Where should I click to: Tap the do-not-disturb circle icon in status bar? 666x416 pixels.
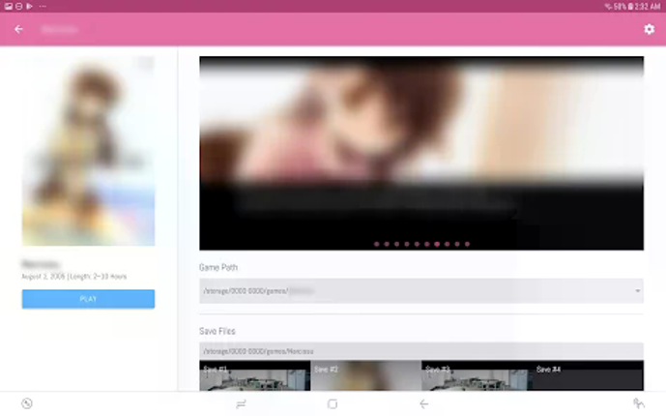click(x=19, y=7)
